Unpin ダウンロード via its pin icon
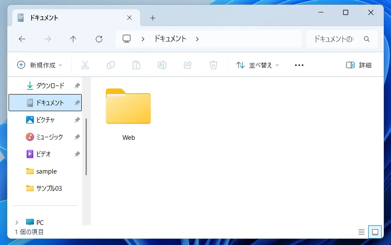 [x=77, y=86]
